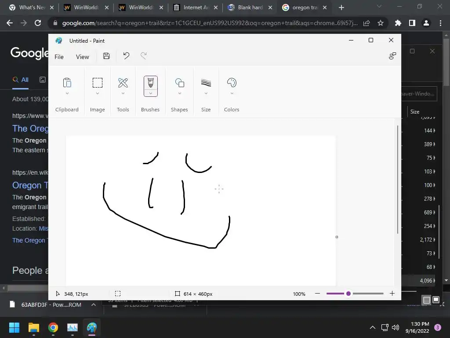The height and width of the screenshot is (338, 450).
Task: Select the All tab on Google results
Action: tap(20, 80)
